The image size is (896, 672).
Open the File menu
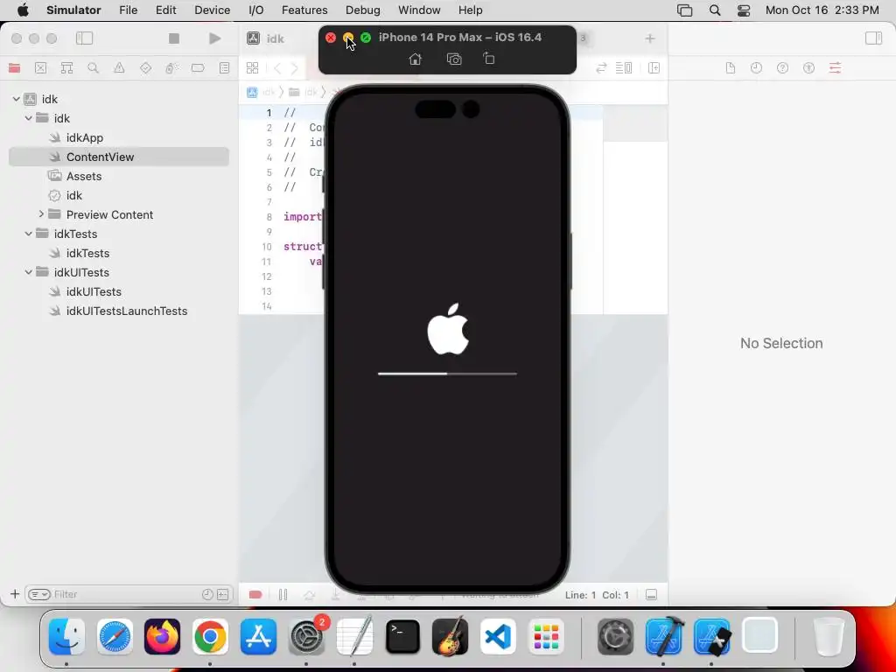tap(128, 10)
